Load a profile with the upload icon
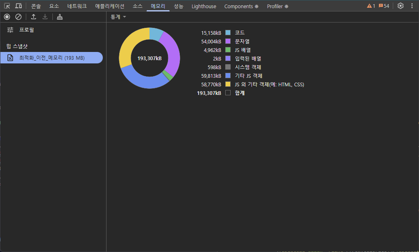 point(34,17)
